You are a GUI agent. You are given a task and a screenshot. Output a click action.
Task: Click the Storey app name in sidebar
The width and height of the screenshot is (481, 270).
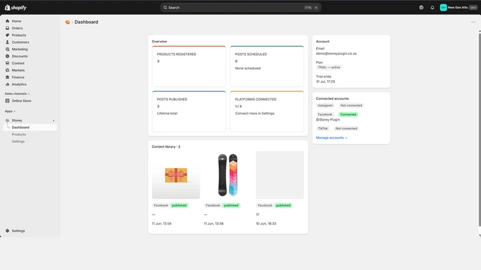(x=17, y=121)
